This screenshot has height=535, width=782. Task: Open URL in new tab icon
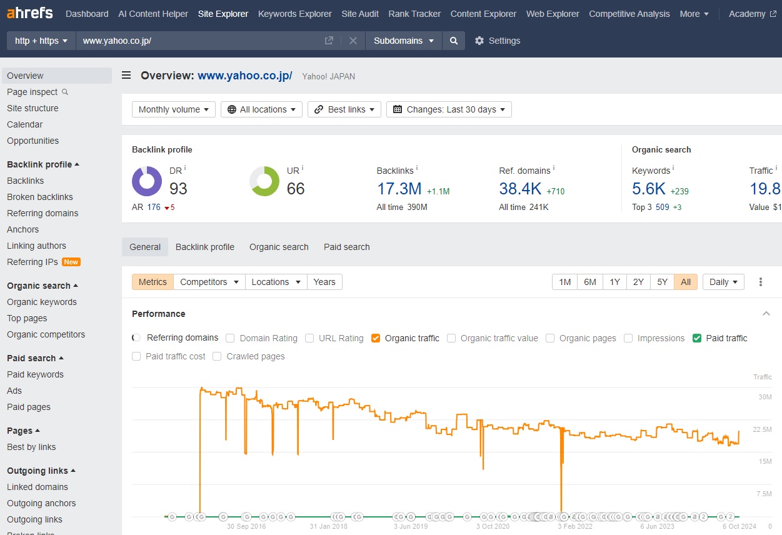(x=329, y=41)
